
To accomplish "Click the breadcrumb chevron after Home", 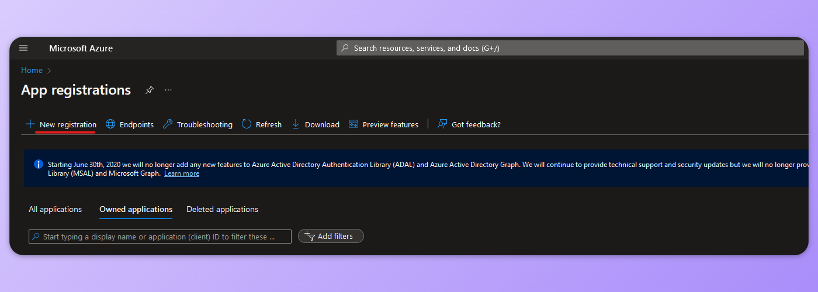I will click(49, 71).
